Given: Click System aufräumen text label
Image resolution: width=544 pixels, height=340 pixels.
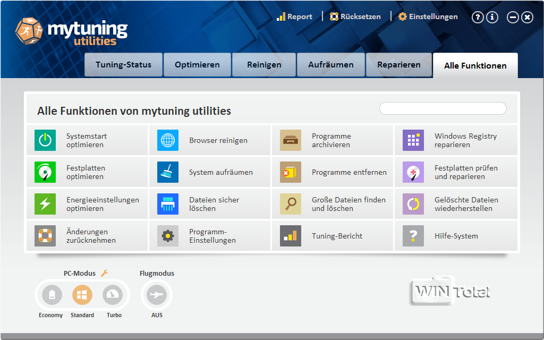Looking at the screenshot, I should (220, 173).
